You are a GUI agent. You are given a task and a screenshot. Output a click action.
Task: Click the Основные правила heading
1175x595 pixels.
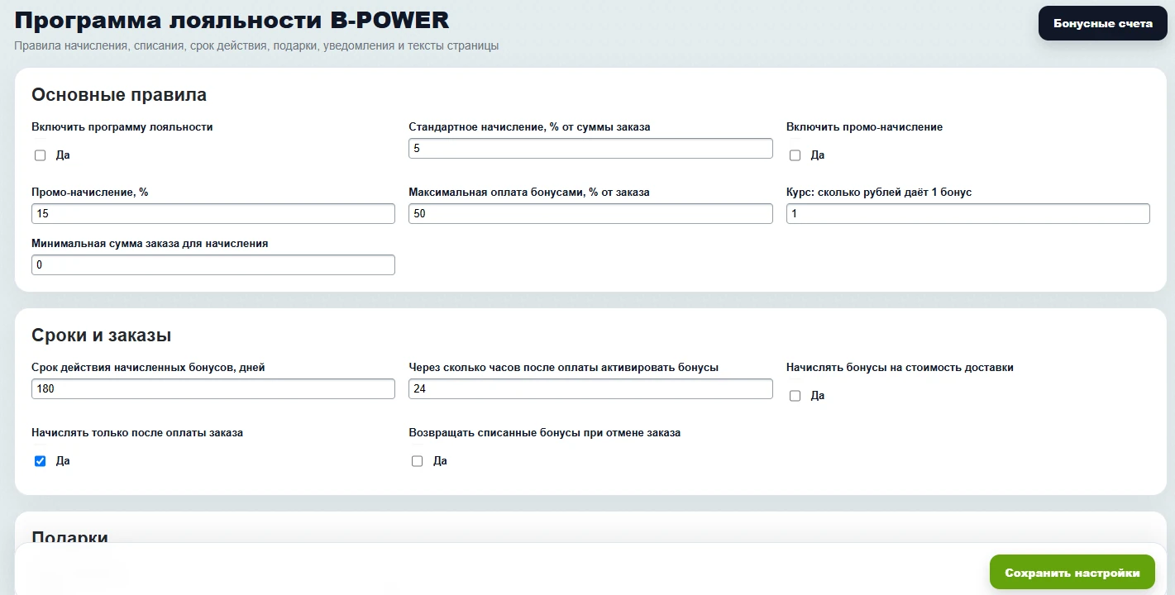pos(119,95)
